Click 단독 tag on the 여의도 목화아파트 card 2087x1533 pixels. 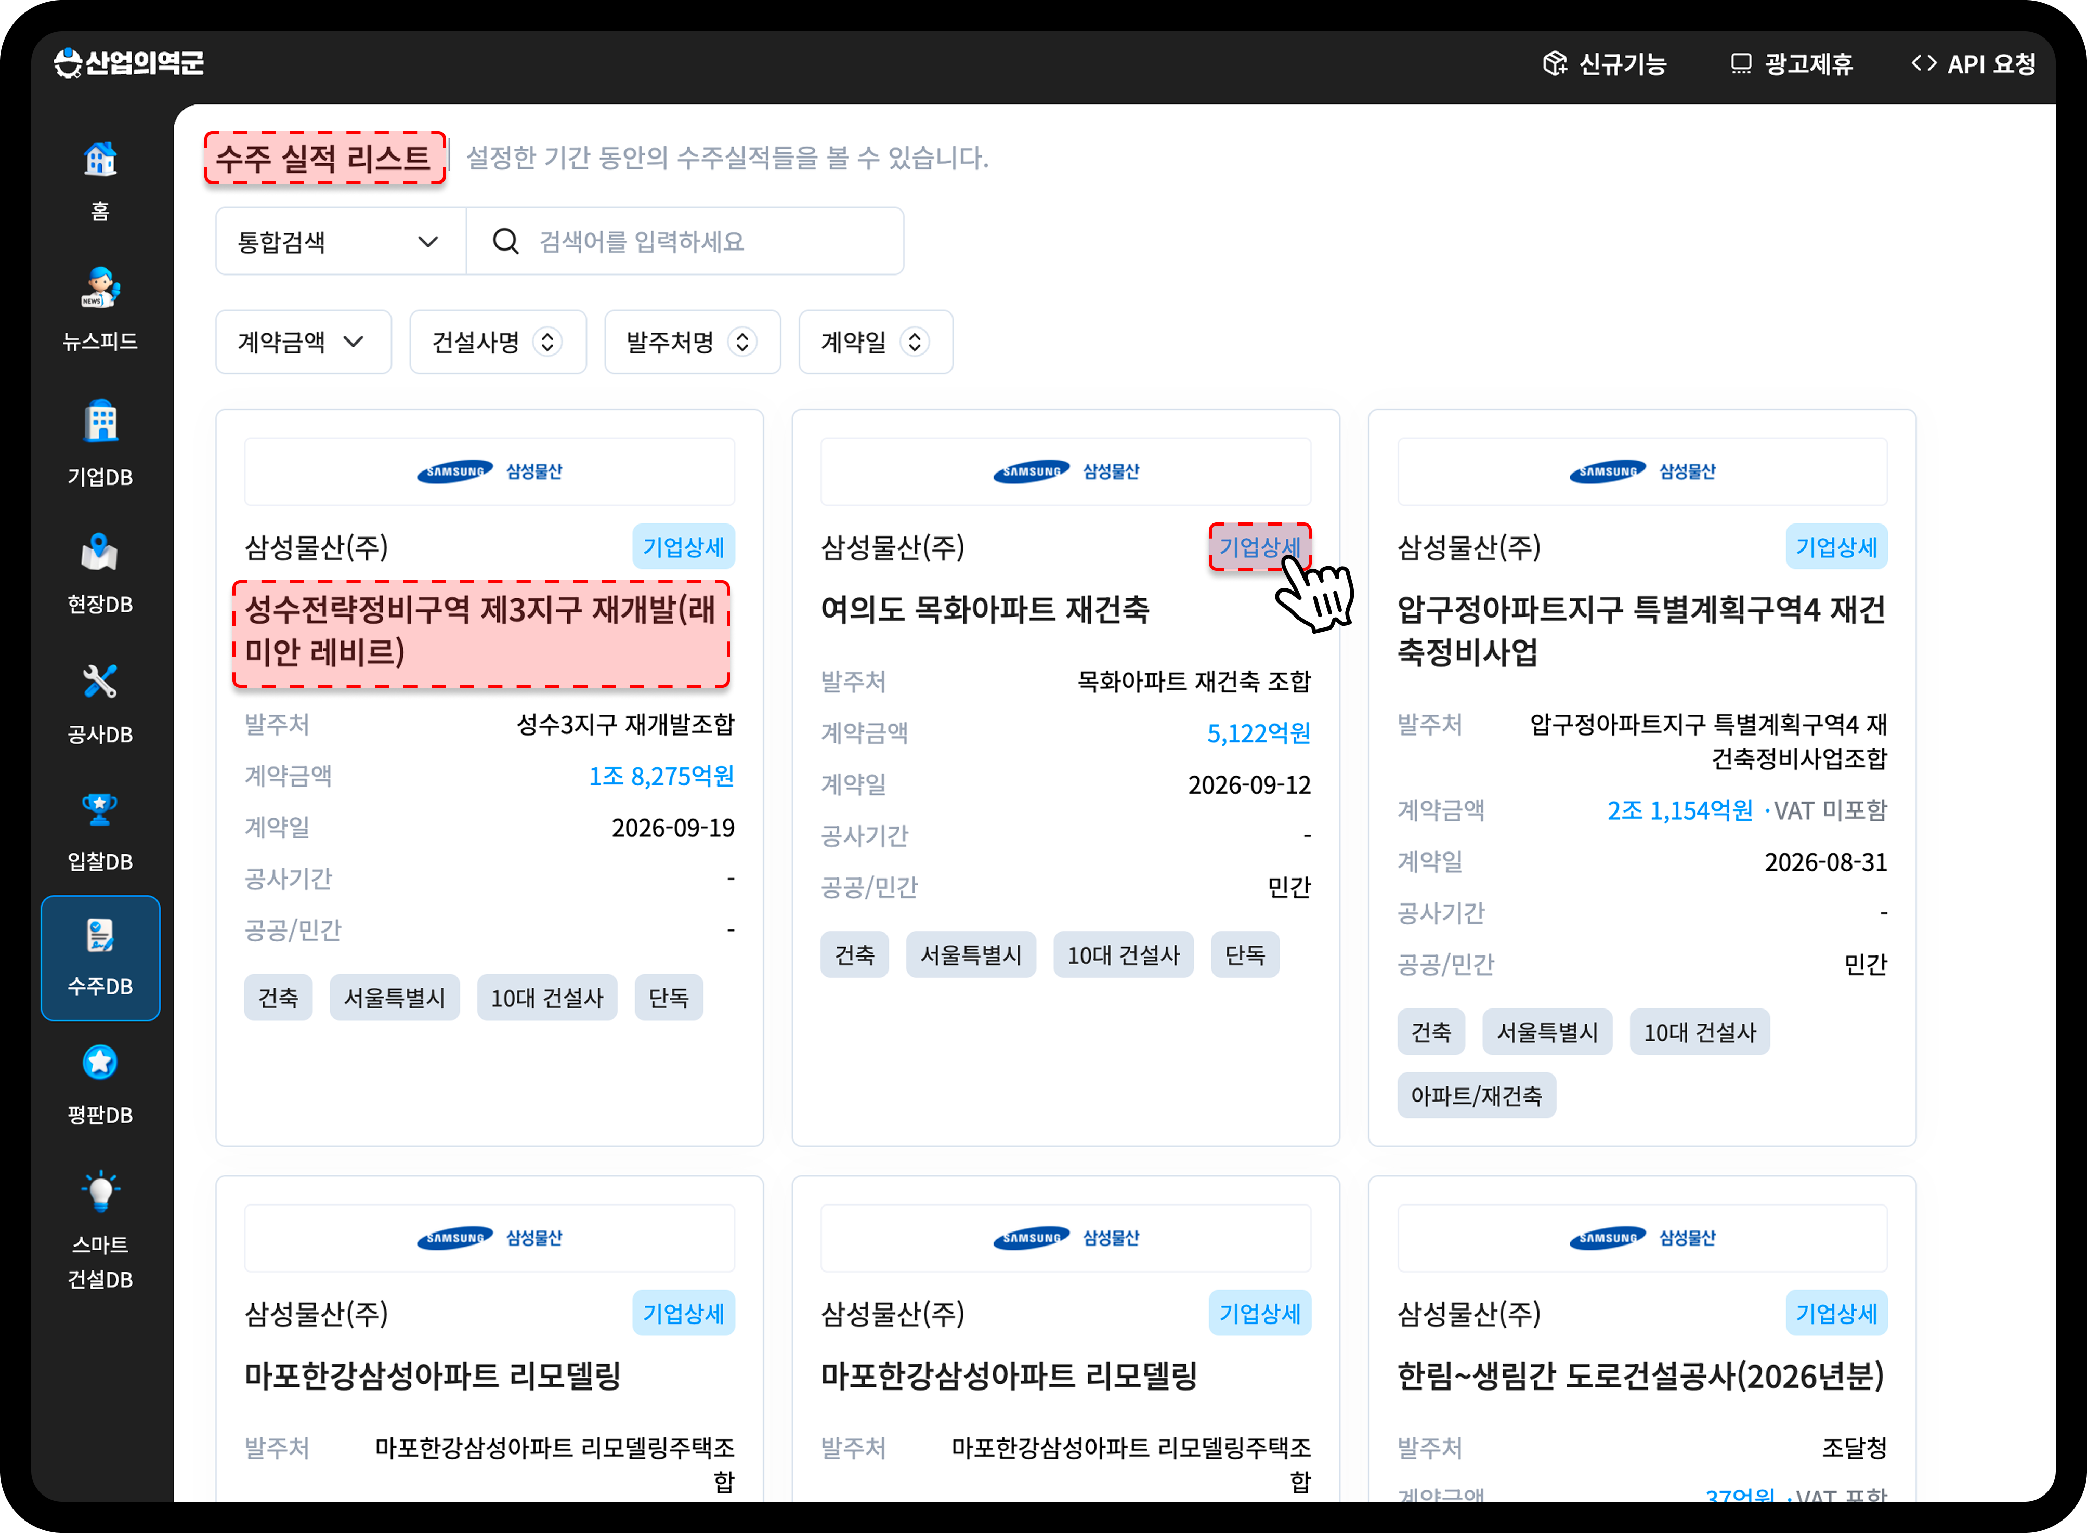[x=1245, y=955]
